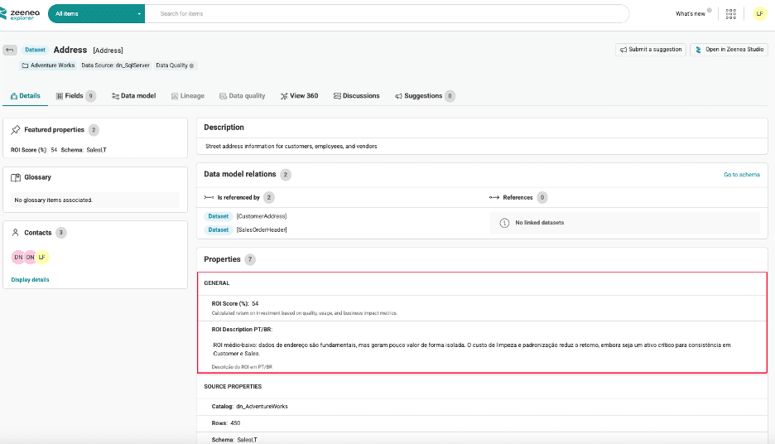Open the Data model tab

coord(133,96)
